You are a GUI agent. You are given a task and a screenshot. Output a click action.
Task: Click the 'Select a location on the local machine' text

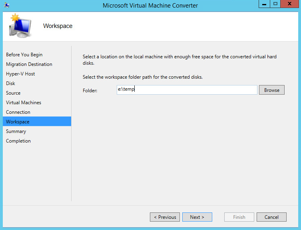(x=179, y=59)
